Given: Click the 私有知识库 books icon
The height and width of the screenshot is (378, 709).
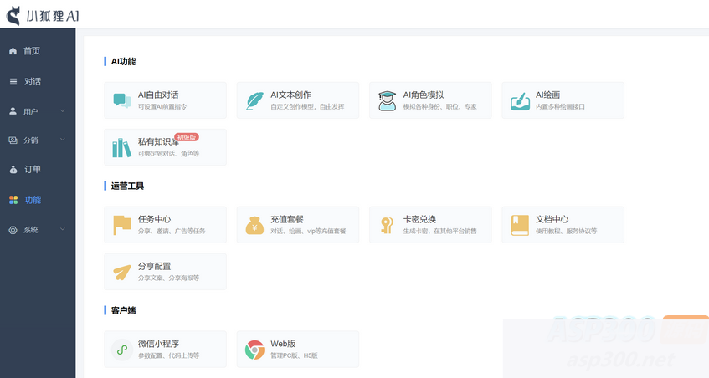Looking at the screenshot, I should (122, 147).
